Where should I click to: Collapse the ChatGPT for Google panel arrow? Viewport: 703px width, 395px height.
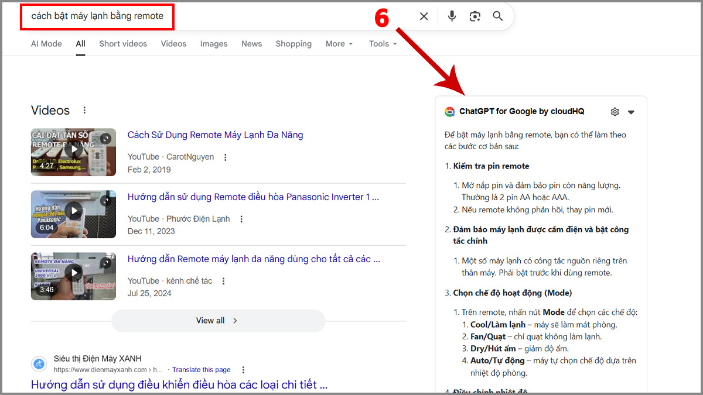pos(631,112)
